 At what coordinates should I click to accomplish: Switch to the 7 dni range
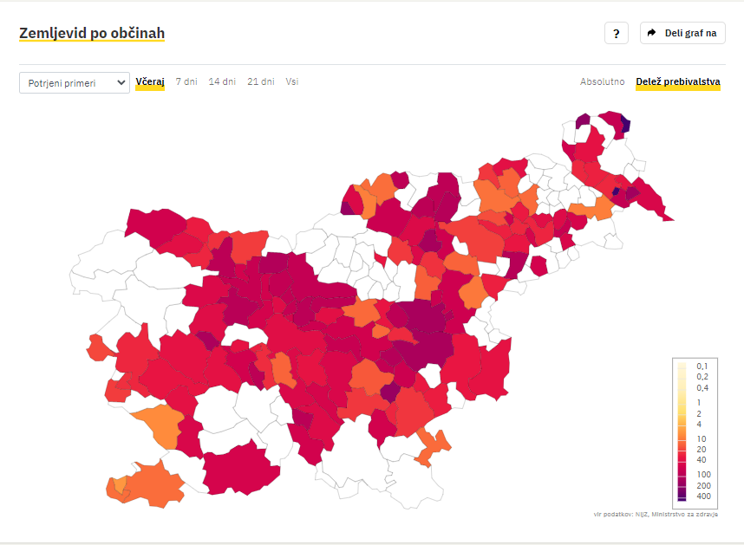pos(186,81)
